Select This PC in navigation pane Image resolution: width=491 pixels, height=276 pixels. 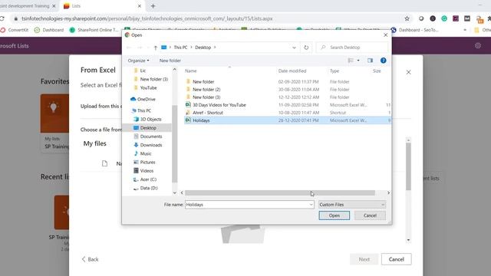pos(141,110)
